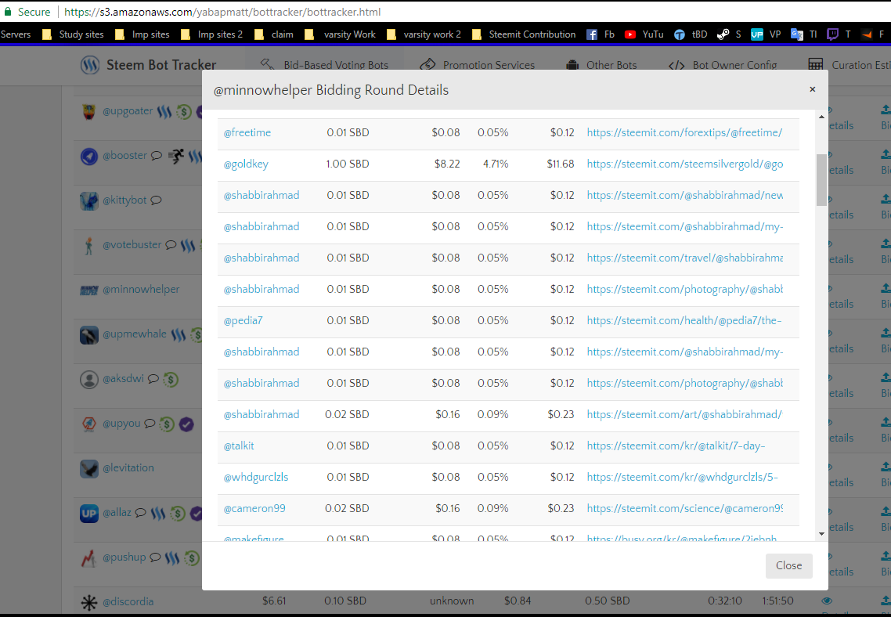This screenshot has width=891, height=617.
Task: Click the Steem logo icon beside @upgoater
Action: (x=164, y=112)
